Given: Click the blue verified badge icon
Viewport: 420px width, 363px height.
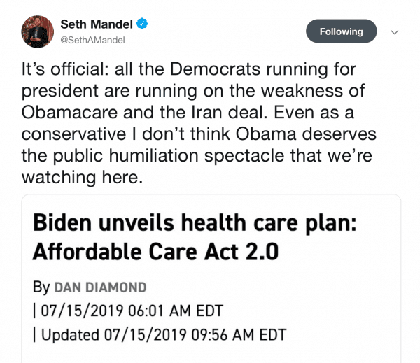Looking at the screenshot, I should 142,24.
